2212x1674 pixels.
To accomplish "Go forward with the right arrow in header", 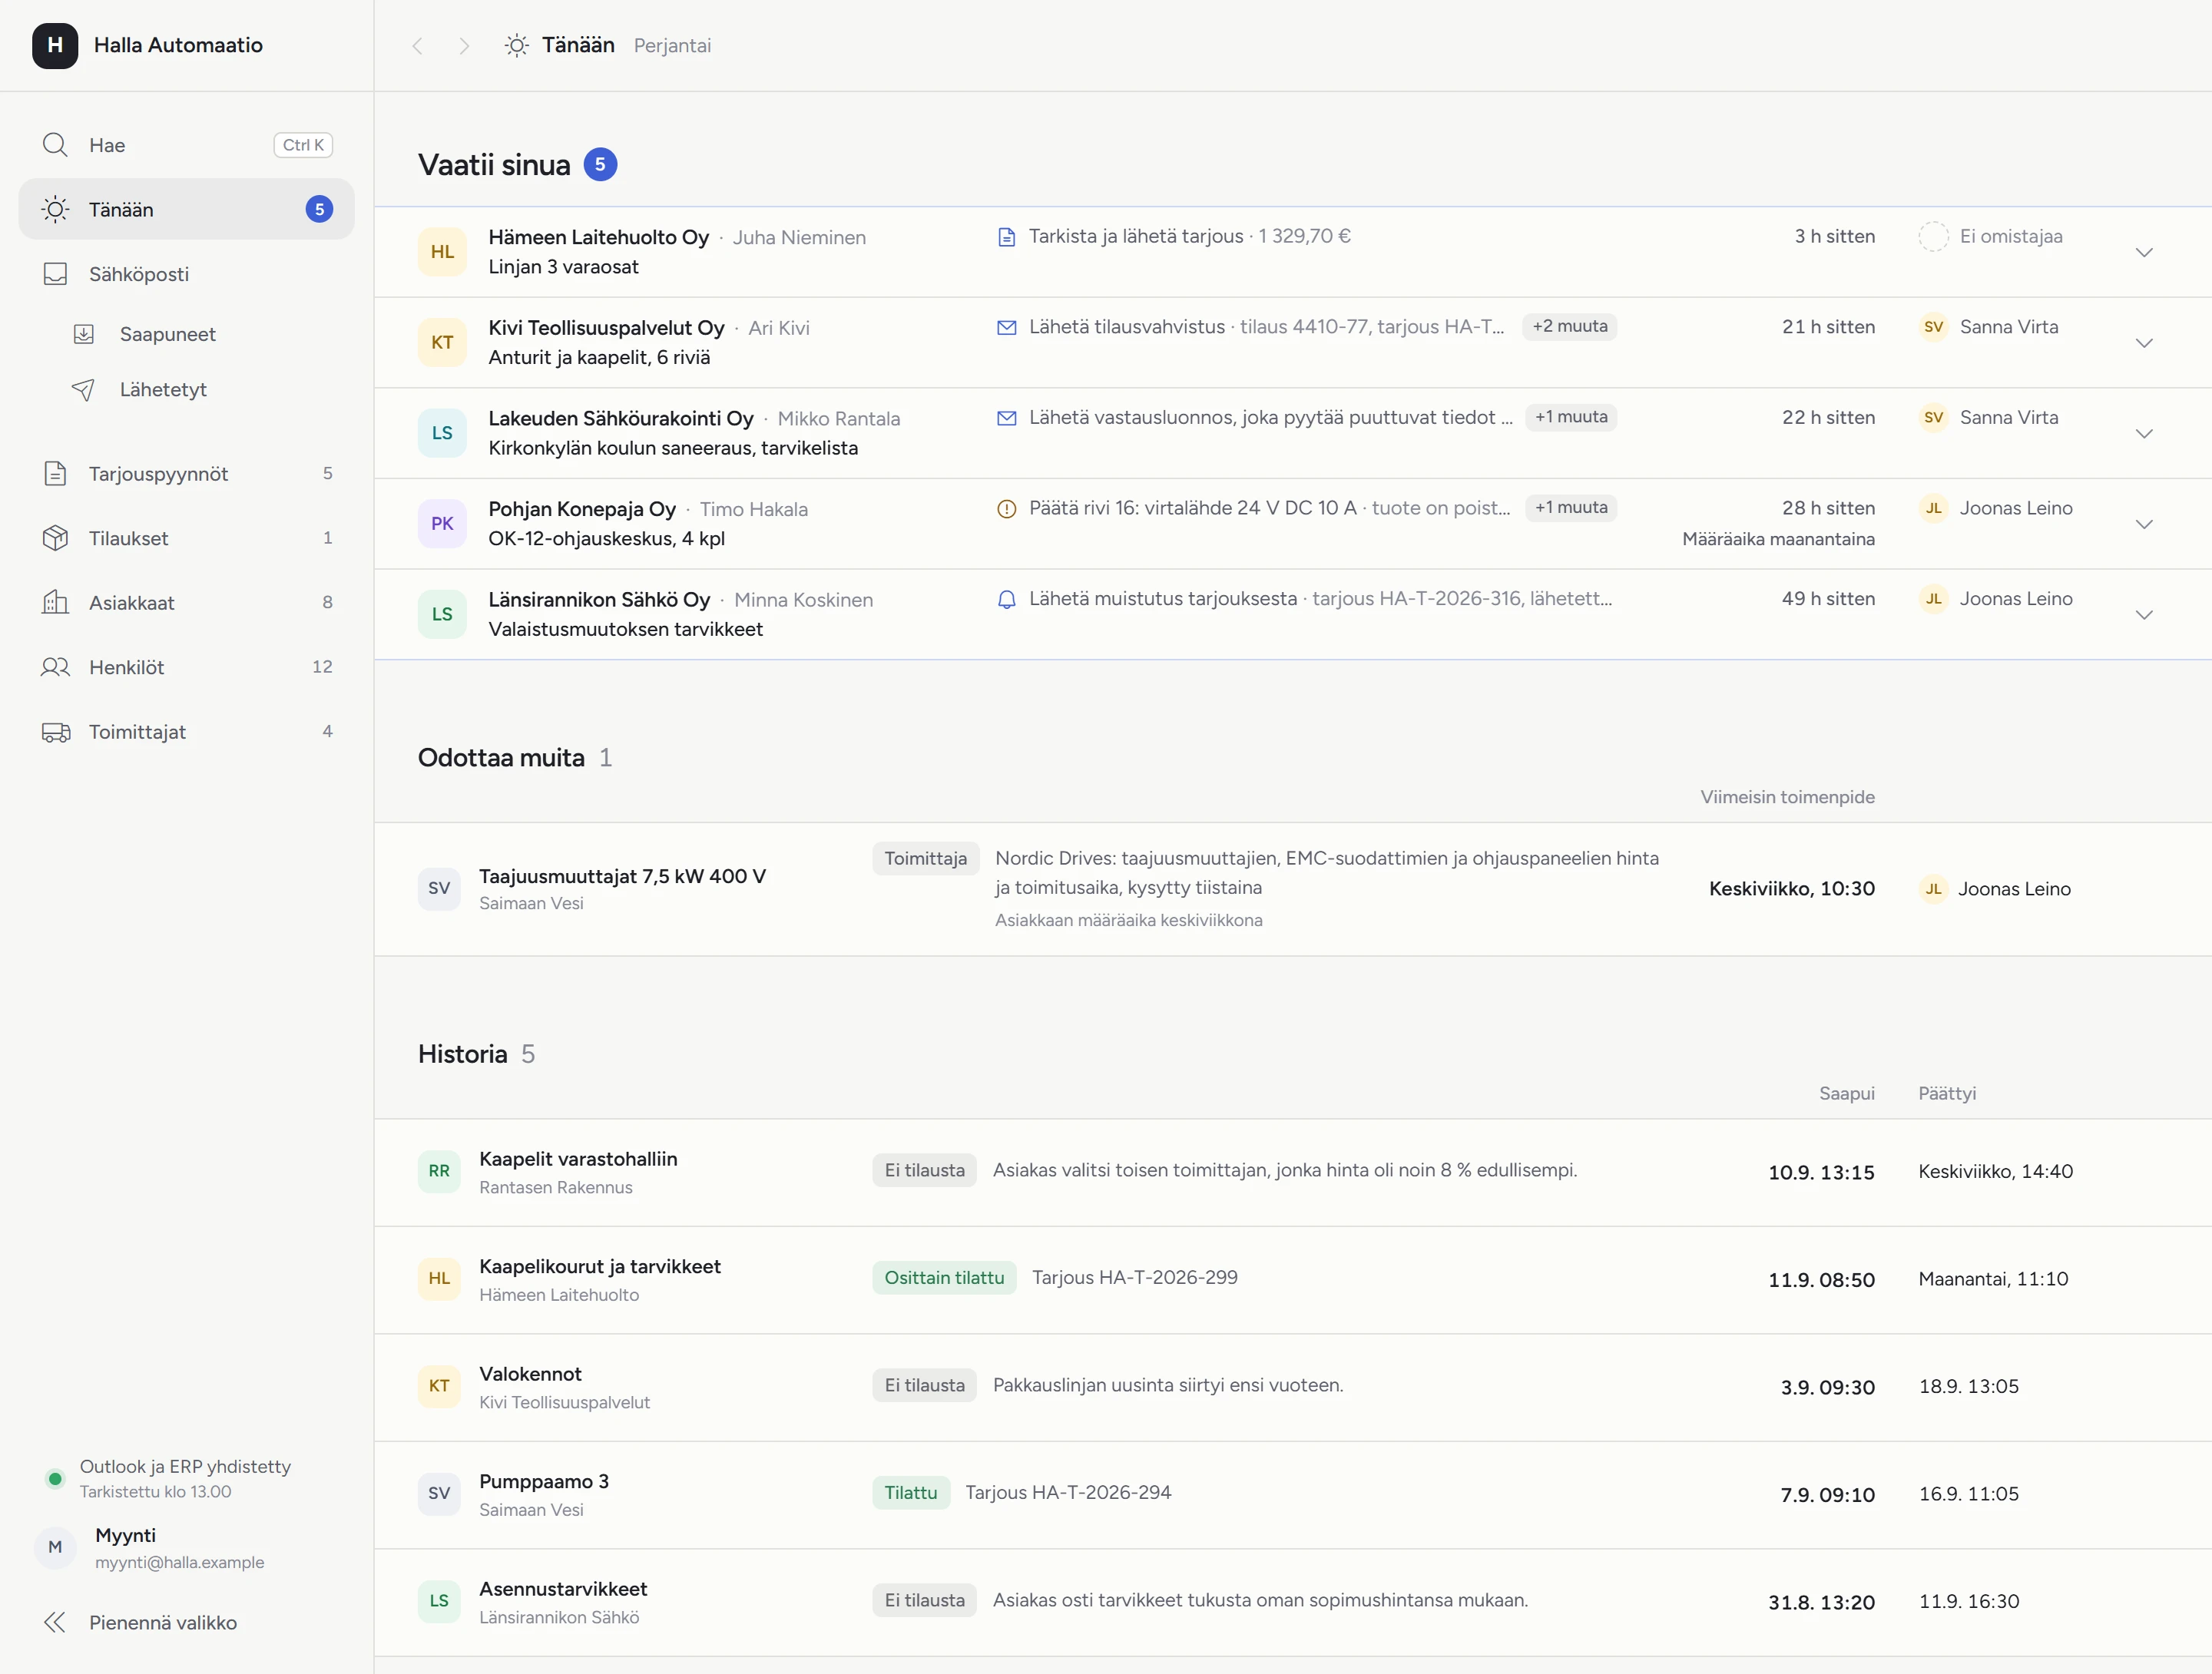I will (464, 46).
